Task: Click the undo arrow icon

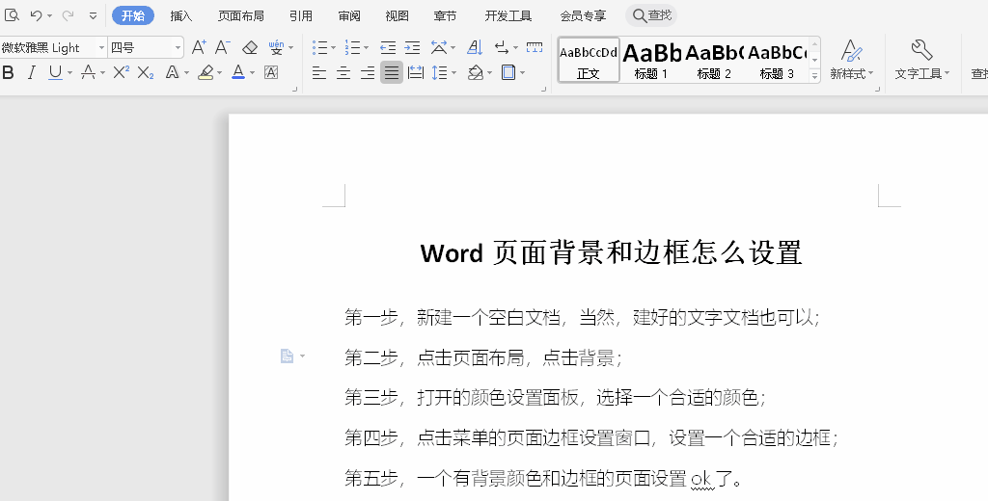Action: [x=36, y=15]
